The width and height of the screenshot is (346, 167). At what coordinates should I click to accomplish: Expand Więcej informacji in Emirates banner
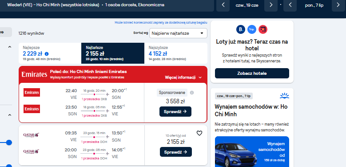tap(183, 77)
